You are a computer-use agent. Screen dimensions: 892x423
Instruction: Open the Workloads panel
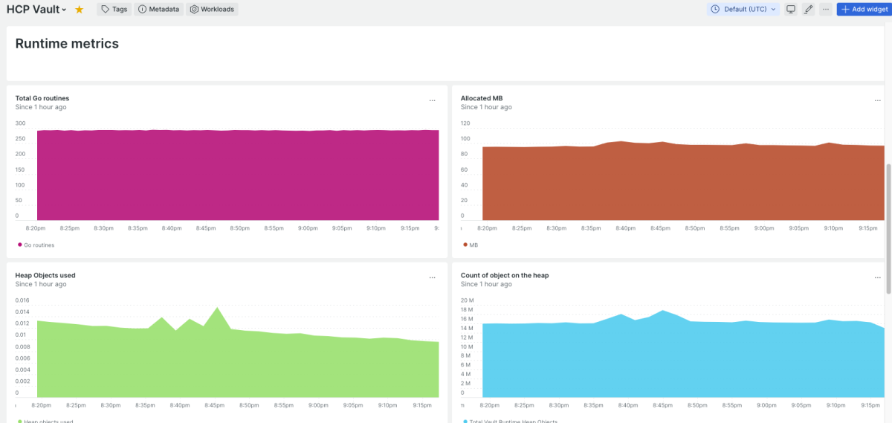212,10
